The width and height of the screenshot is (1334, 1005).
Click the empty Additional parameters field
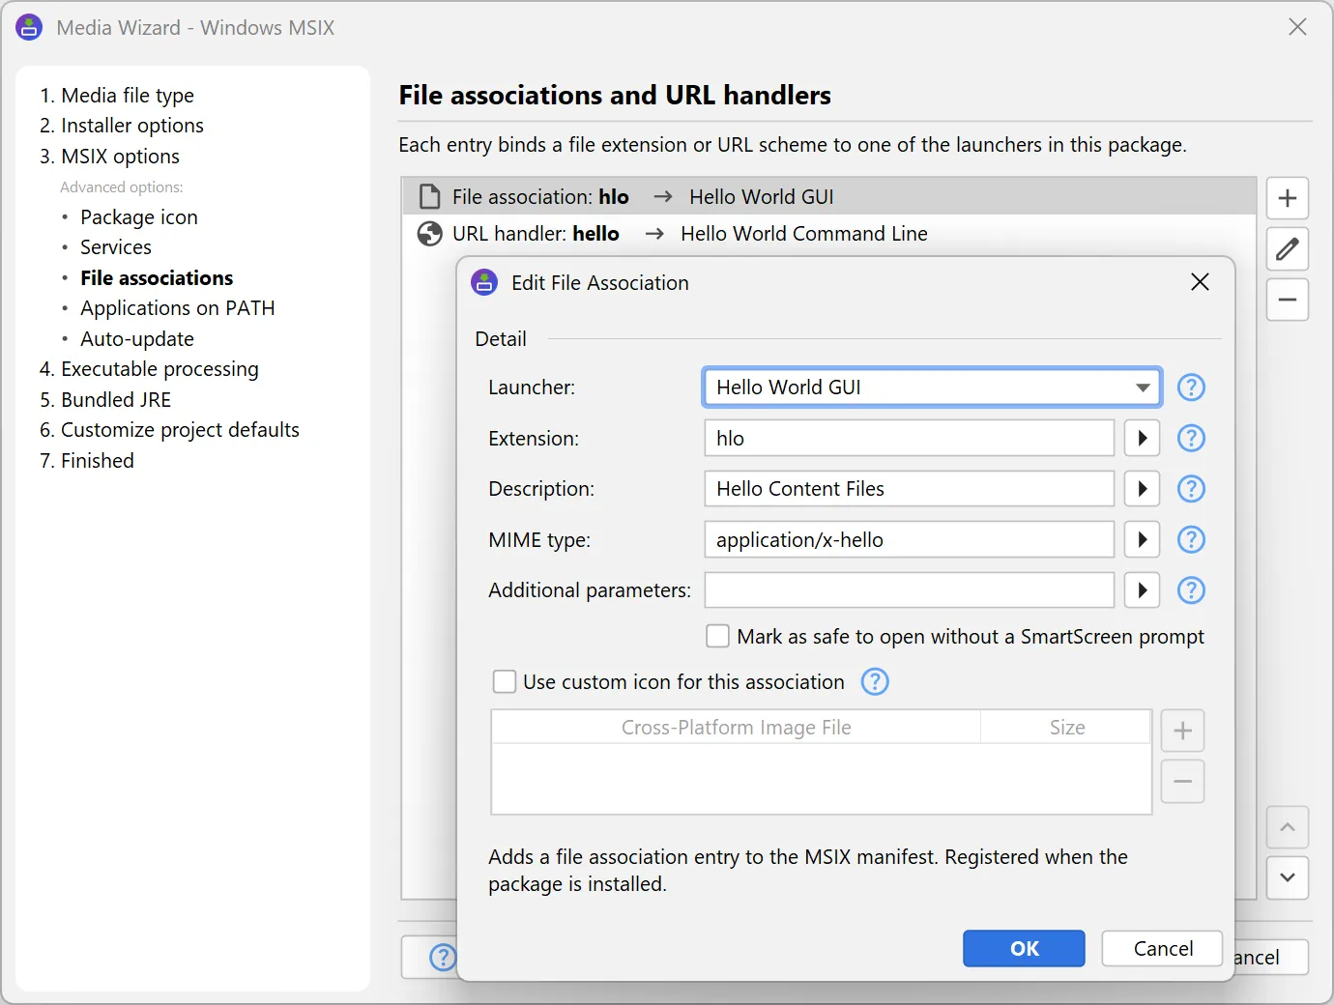909,590
